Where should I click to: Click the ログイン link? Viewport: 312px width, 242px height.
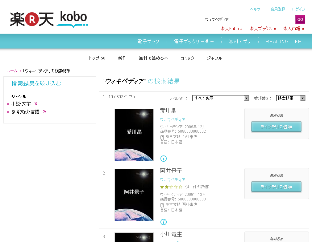[x=298, y=9]
